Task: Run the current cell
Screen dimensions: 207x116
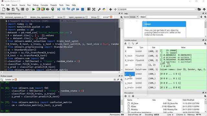Action: click(x=38, y=9)
